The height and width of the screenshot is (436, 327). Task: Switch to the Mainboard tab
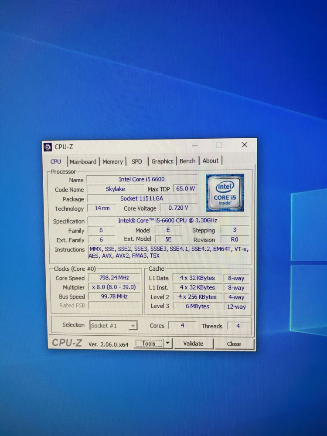click(83, 162)
